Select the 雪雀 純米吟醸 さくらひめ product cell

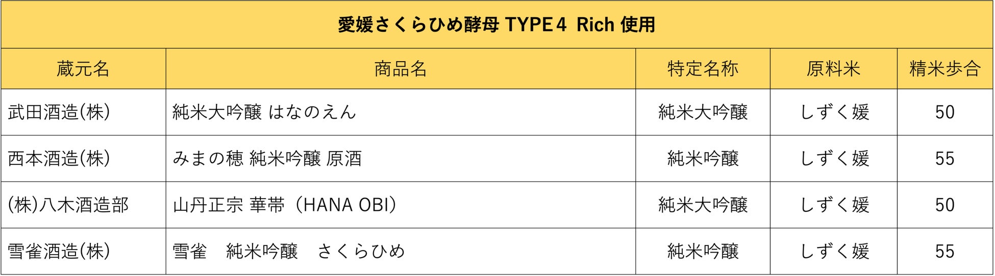[x=288, y=251]
